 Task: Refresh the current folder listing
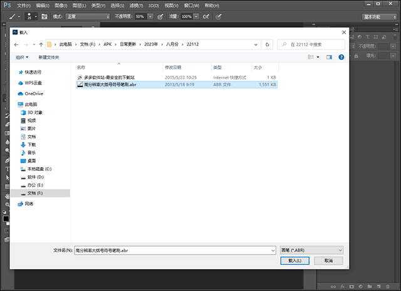268,44
